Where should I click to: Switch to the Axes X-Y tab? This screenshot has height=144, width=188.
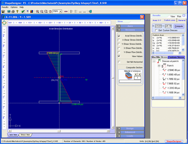click(x=157, y=20)
